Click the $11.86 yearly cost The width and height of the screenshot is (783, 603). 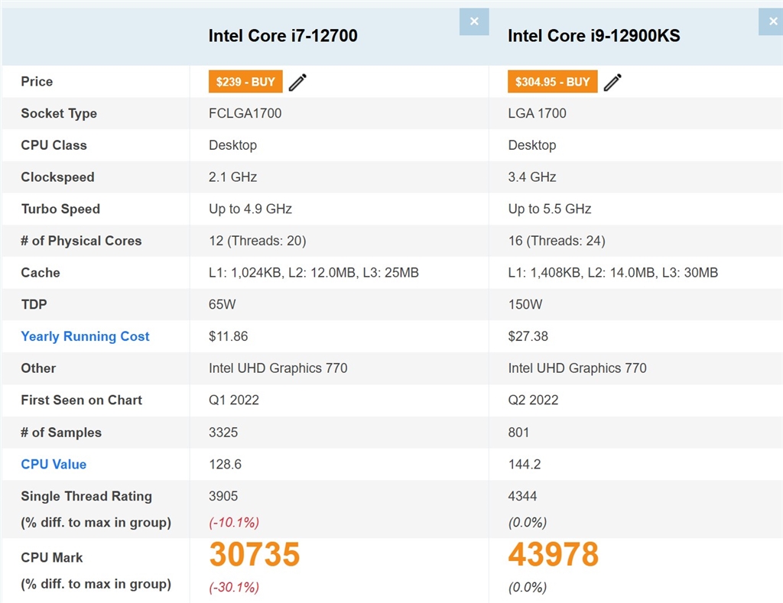228,336
